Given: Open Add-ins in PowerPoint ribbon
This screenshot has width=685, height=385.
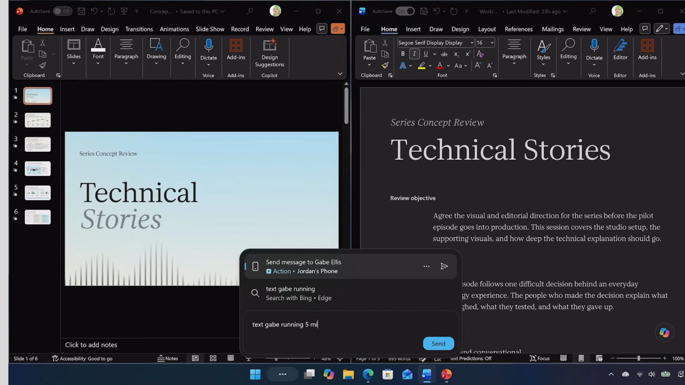Looking at the screenshot, I should tap(236, 50).
